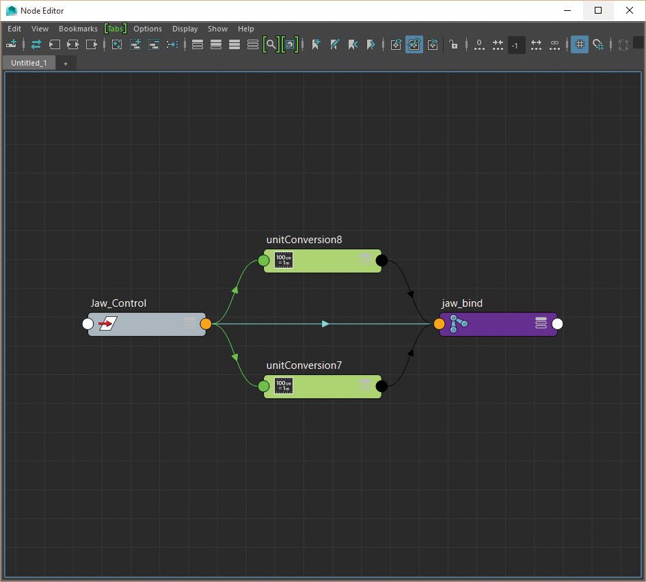Screen dimensions: 646x582
Task: Toggle the grid display icon
Action: (579, 44)
